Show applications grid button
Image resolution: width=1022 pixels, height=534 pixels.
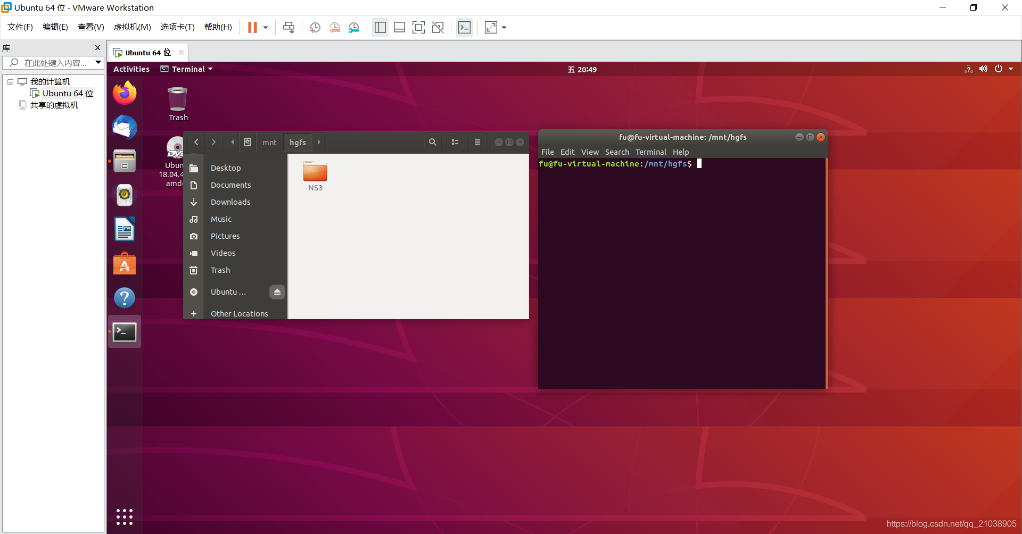coord(125,516)
